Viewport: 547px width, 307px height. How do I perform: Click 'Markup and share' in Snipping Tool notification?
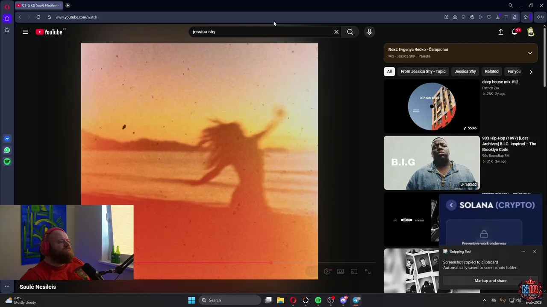(x=490, y=281)
